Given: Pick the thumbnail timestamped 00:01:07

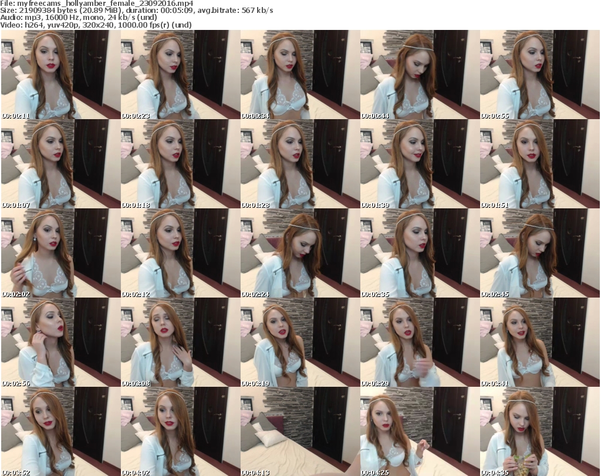Looking at the screenshot, I should pos(60,164).
